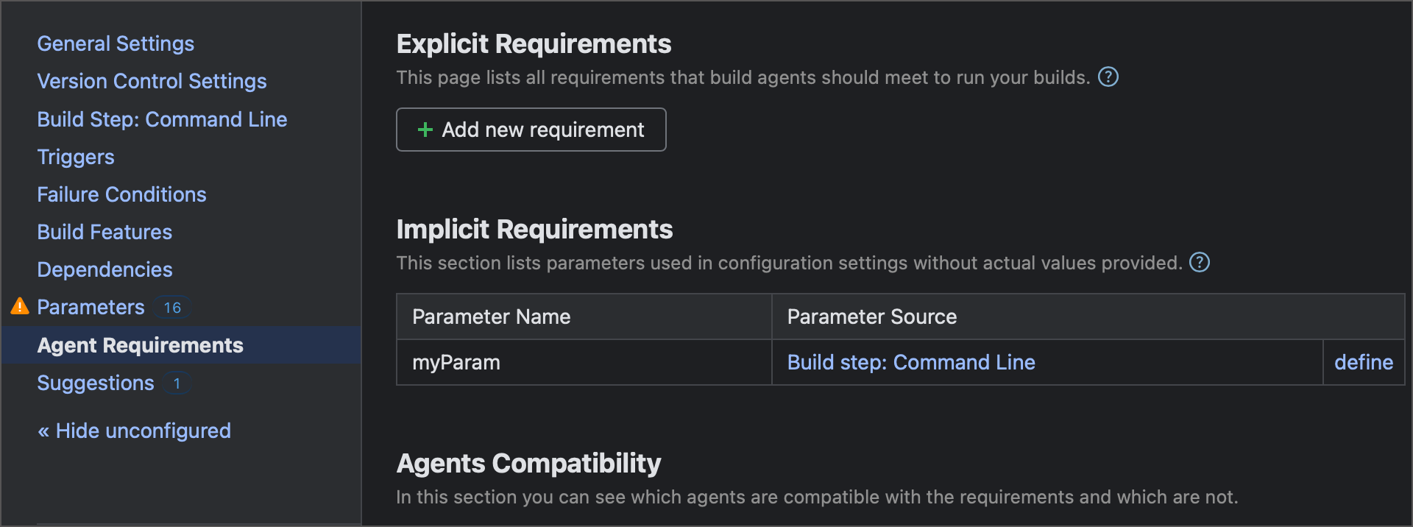This screenshot has width=1413, height=527.
Task: Open the Build Features section
Action: (x=104, y=232)
